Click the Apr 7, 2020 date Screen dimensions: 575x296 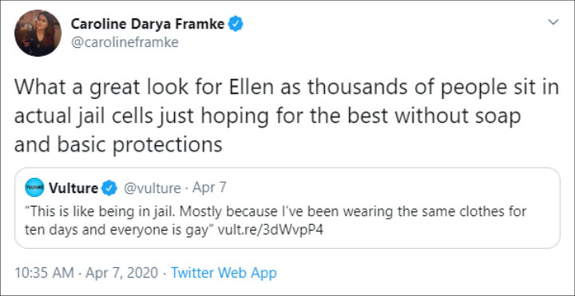(x=122, y=273)
